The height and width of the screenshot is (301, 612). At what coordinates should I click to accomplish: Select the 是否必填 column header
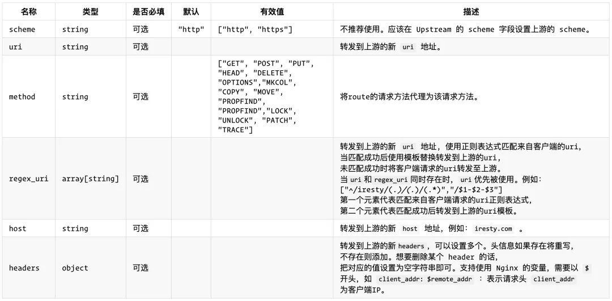click(148, 11)
